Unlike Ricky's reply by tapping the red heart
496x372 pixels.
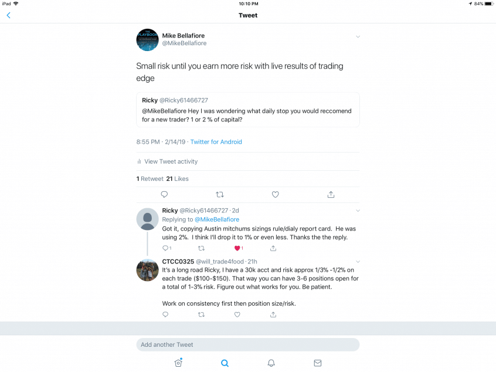[237, 248]
